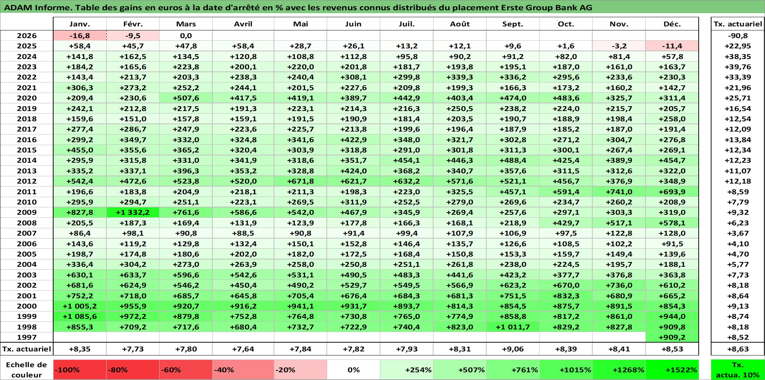The image size is (765, 380).
Task: Select the +507% green legend swatch
Action: click(460, 370)
